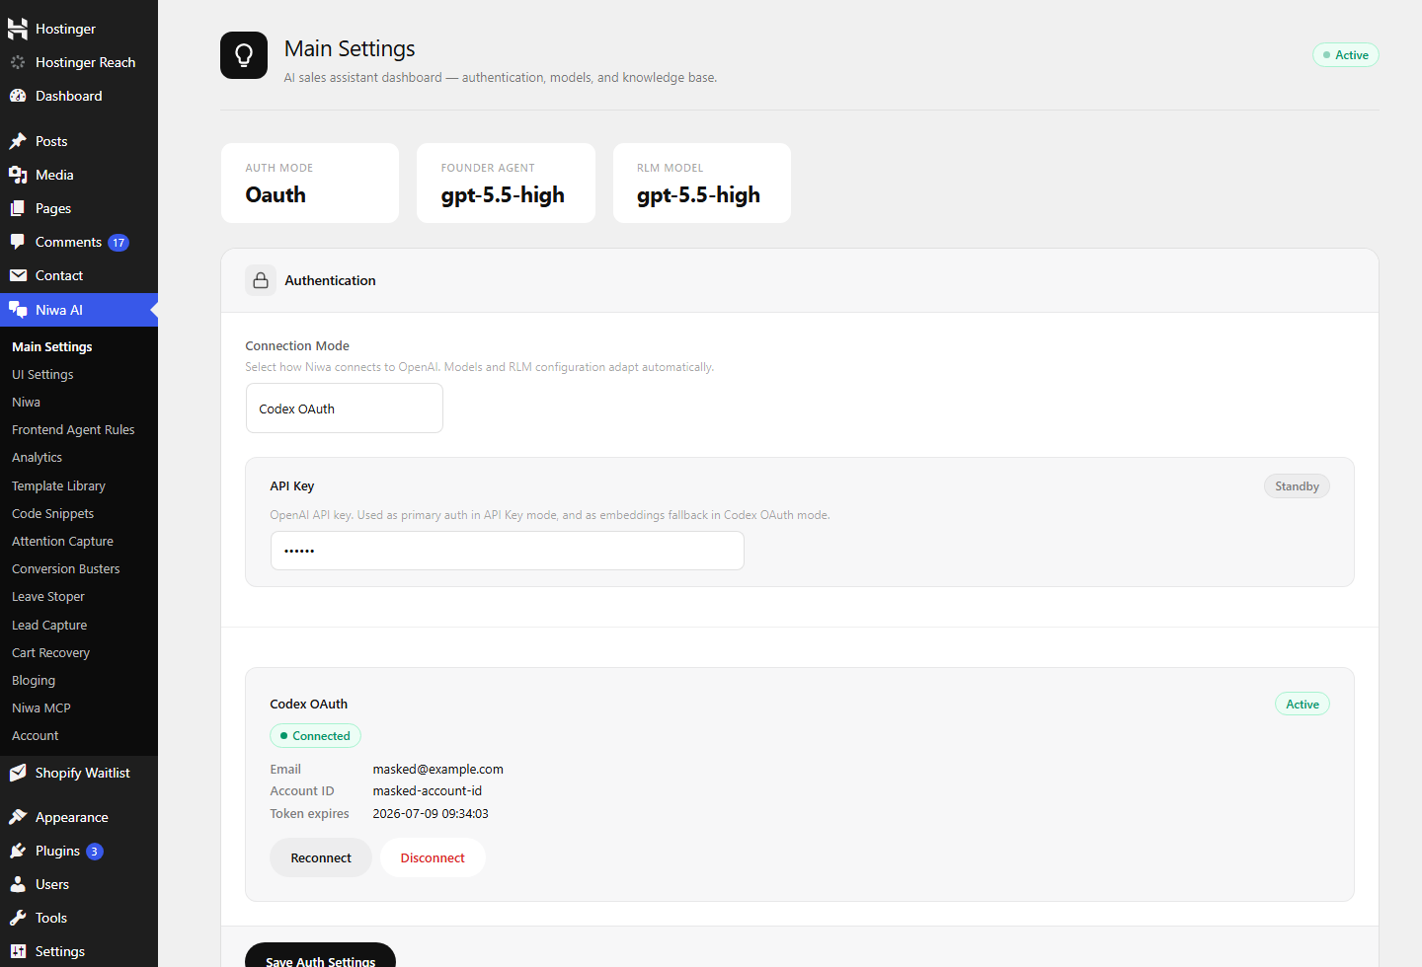The height and width of the screenshot is (967, 1422).
Task: Click the Hostinger Reach sparkle icon
Action: pyautogui.click(x=18, y=62)
